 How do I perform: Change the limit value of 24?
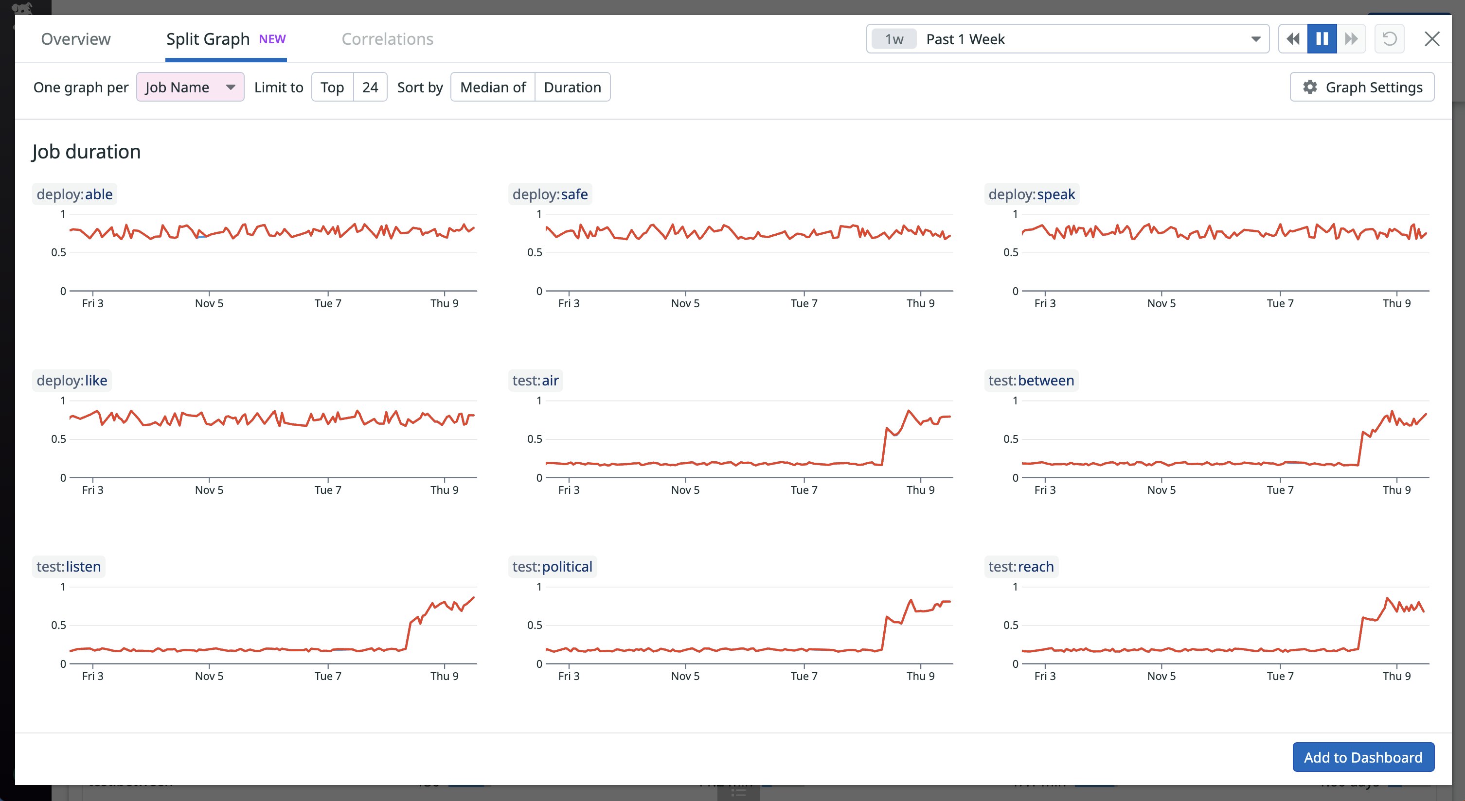370,87
